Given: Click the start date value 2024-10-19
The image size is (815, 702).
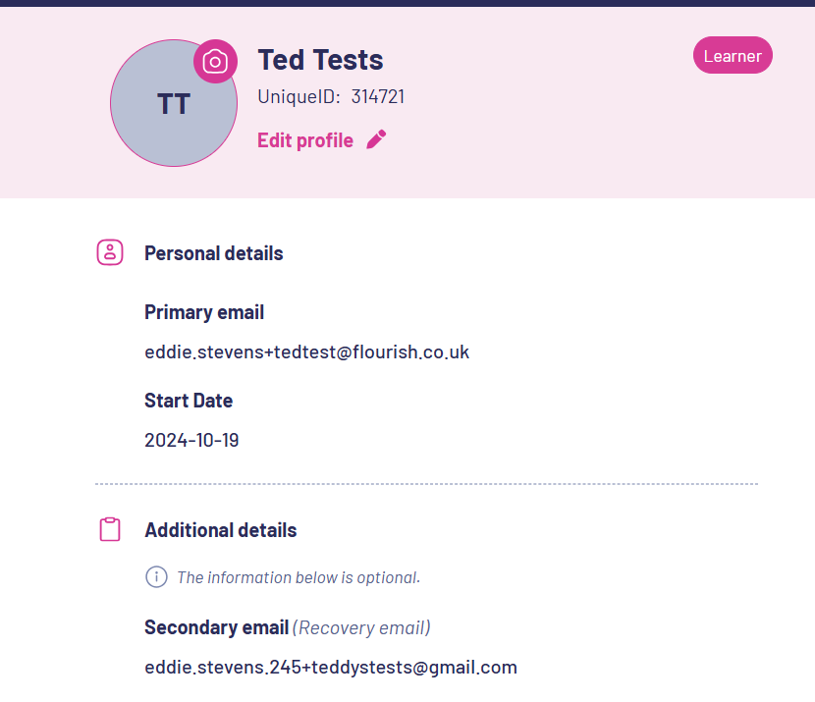Looking at the screenshot, I should tap(191, 440).
